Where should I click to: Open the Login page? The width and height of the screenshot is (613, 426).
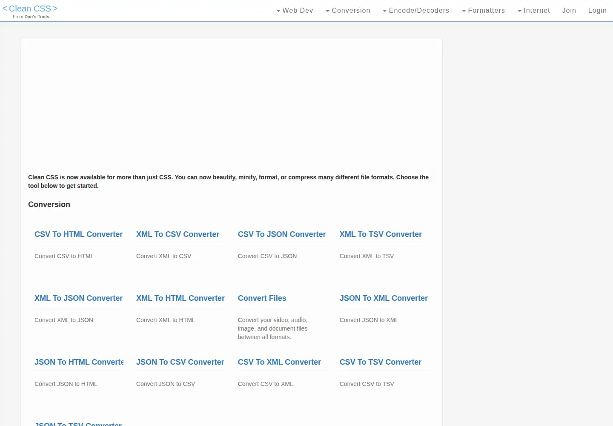click(597, 11)
